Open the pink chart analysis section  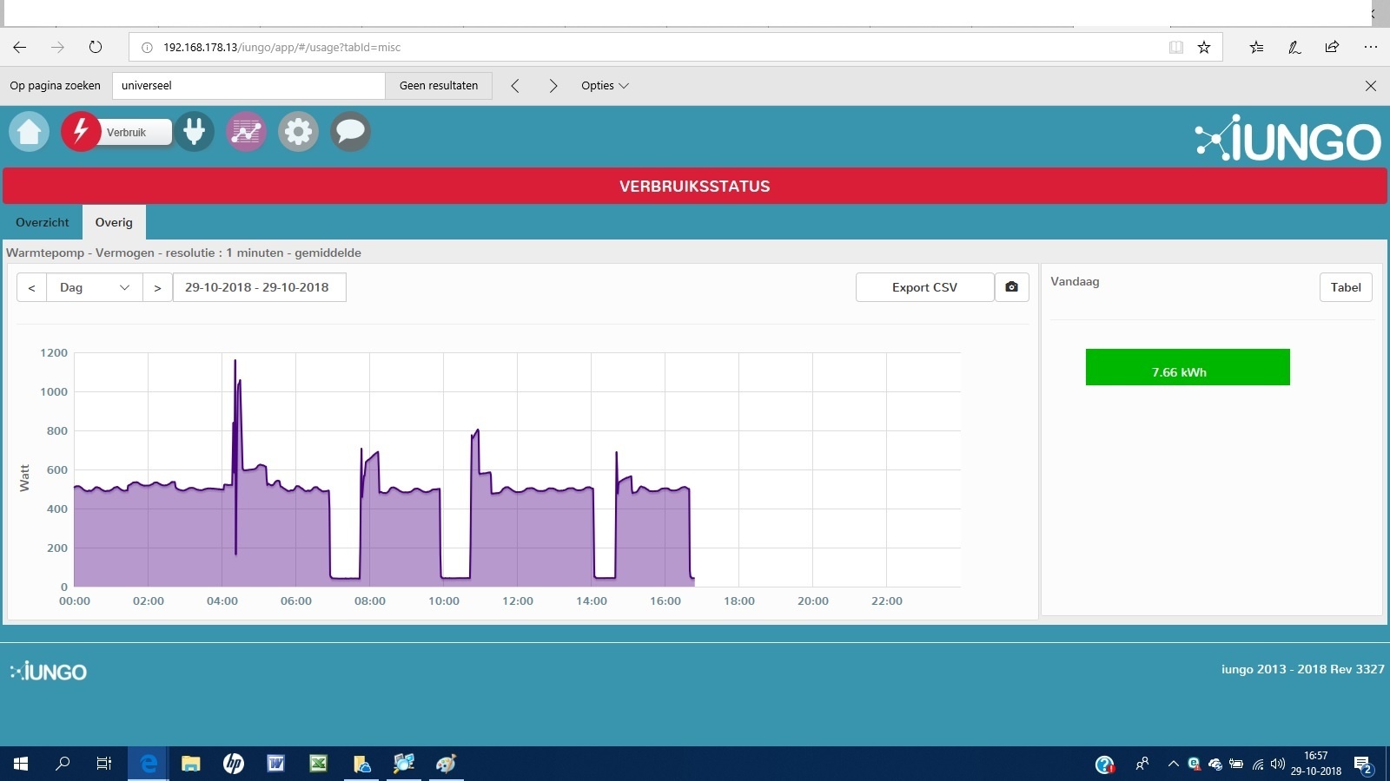(x=247, y=132)
